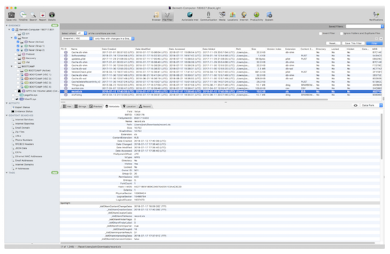Switch to the Hex tab
Image resolution: width=390 pixels, height=254 pixels.
click(67, 106)
